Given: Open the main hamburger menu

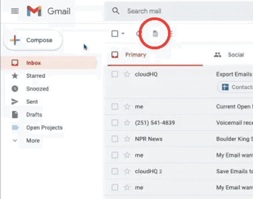Looking at the screenshot, I should click(x=15, y=11).
